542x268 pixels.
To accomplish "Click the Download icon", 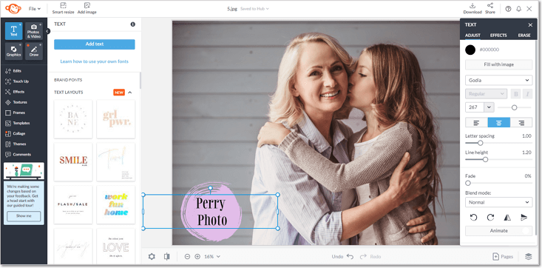I will (472, 5).
